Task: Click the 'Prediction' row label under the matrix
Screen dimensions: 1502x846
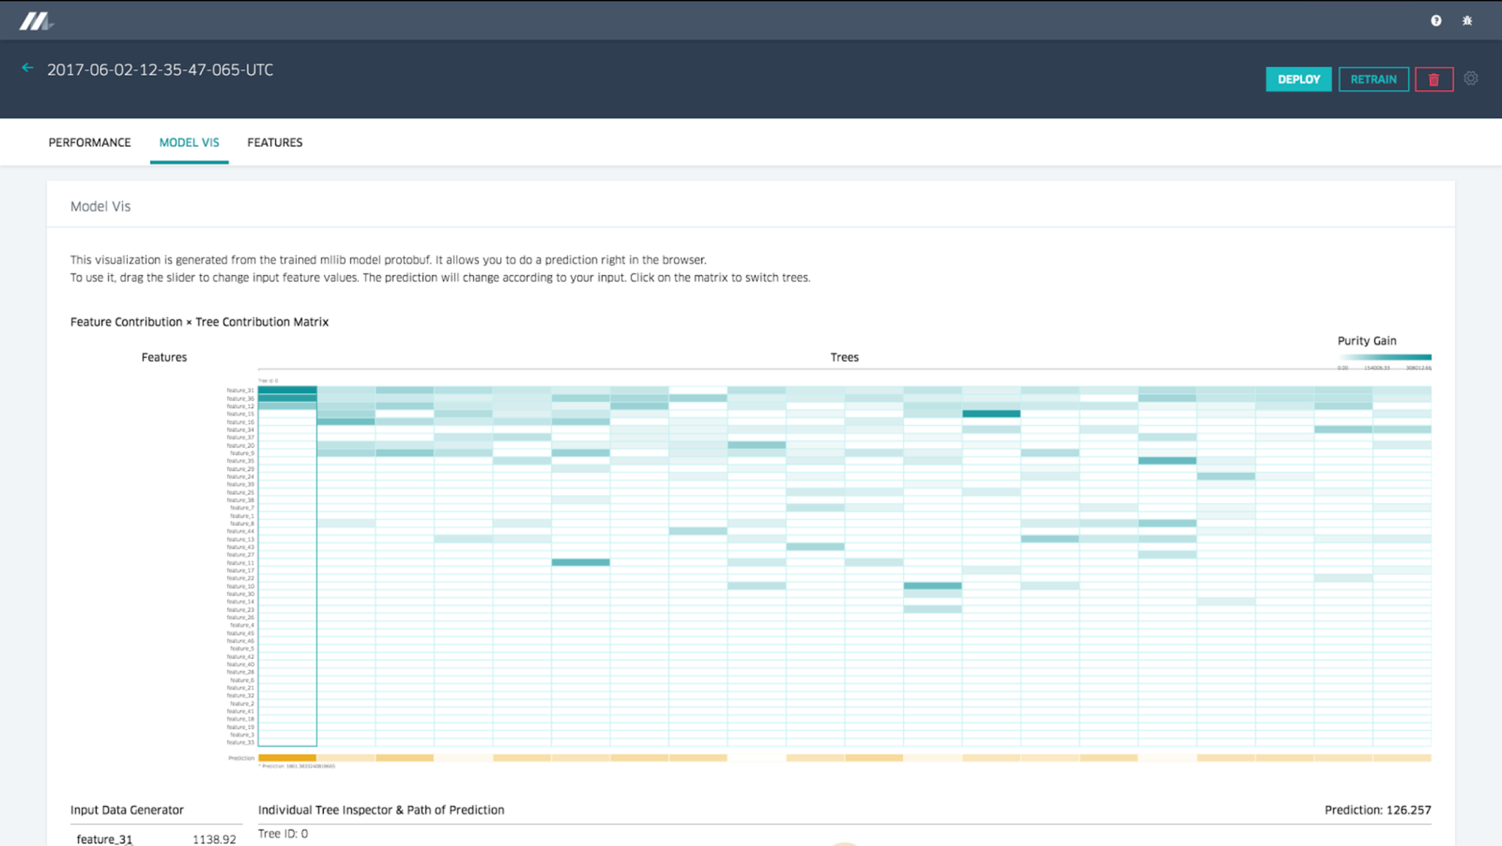Action: 241,758
